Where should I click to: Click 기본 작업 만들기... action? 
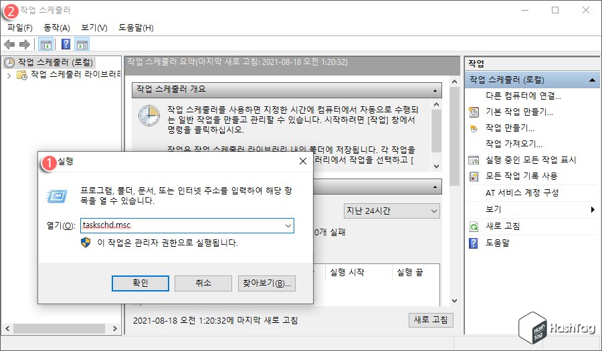pos(519,112)
